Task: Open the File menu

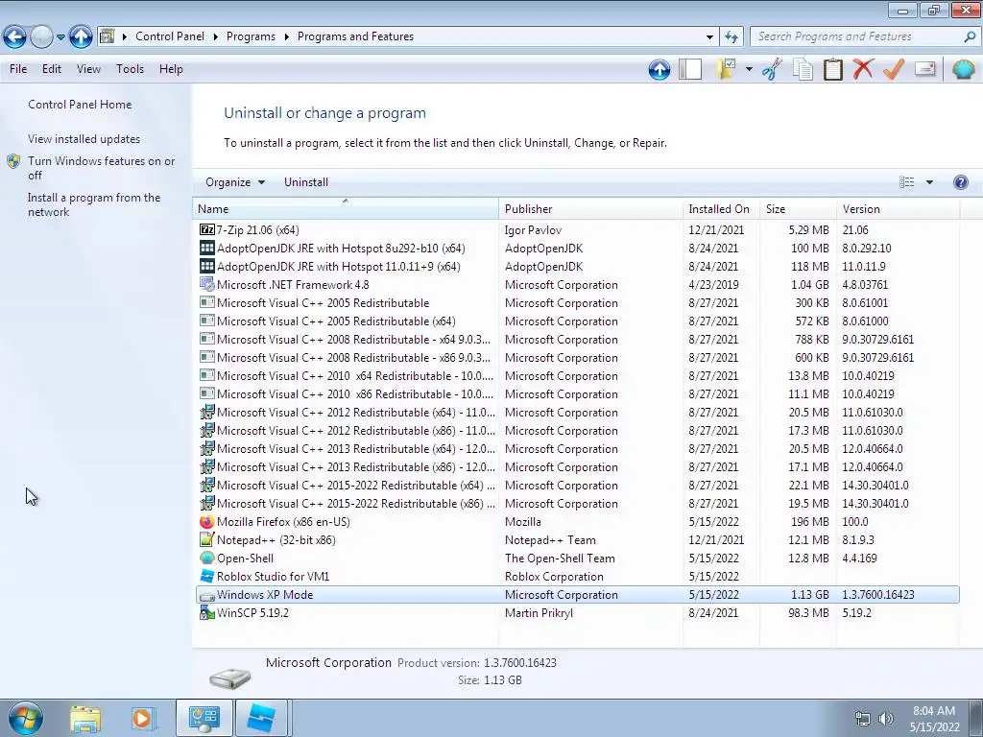Action: (x=18, y=69)
